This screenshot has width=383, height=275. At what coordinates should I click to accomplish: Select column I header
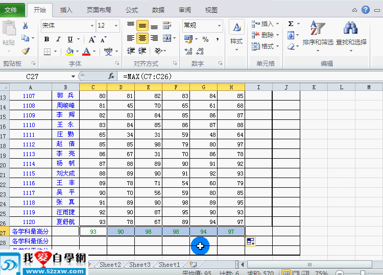pos(258,87)
